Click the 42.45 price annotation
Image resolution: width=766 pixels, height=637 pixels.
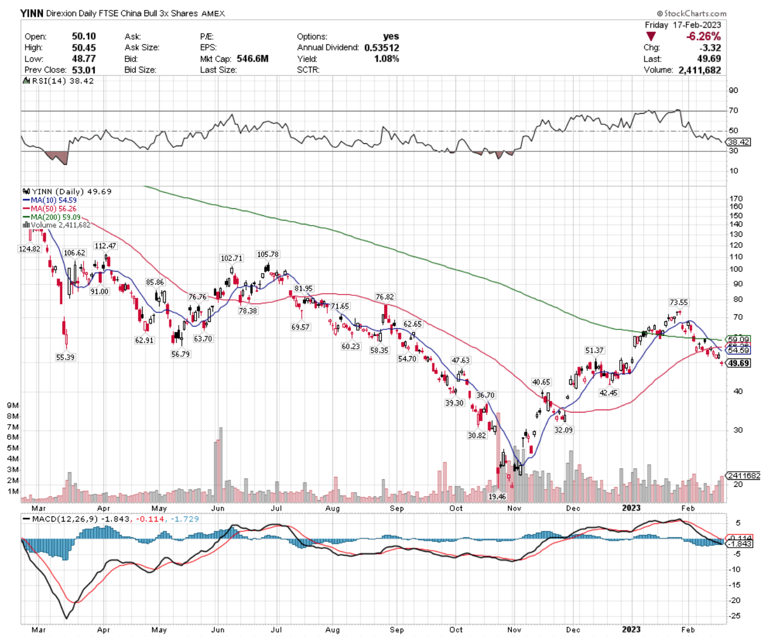[x=608, y=393]
